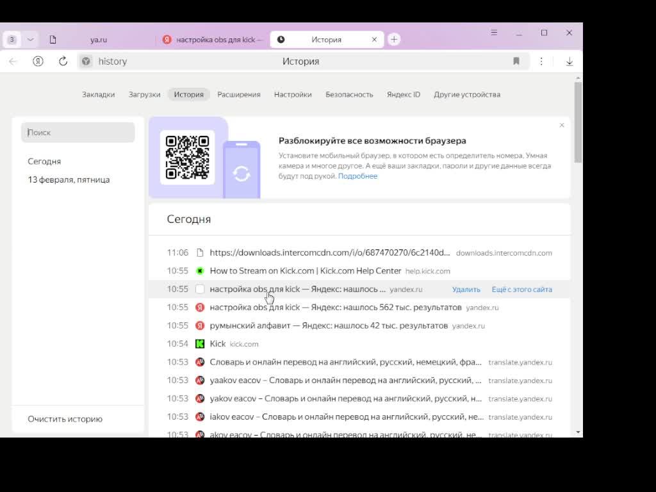Screen dimensions: 656x492
Task: Click the vertical scrollbar thumb
Action: click(x=578, y=122)
